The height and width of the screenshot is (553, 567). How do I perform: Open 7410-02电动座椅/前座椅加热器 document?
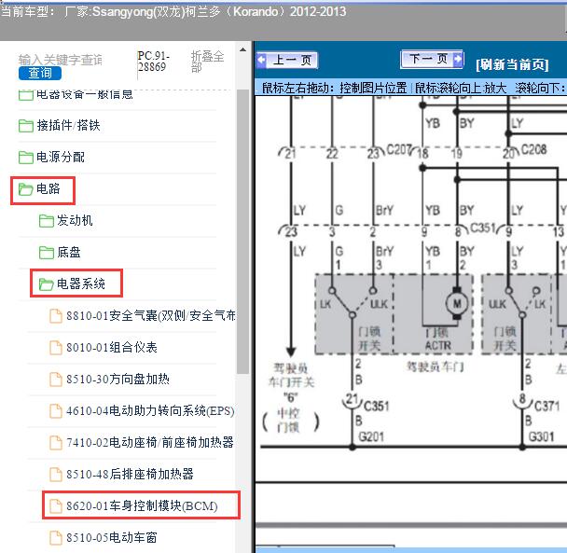pyautogui.click(x=150, y=442)
